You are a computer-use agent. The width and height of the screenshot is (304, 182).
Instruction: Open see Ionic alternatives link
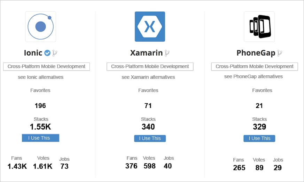point(41,77)
